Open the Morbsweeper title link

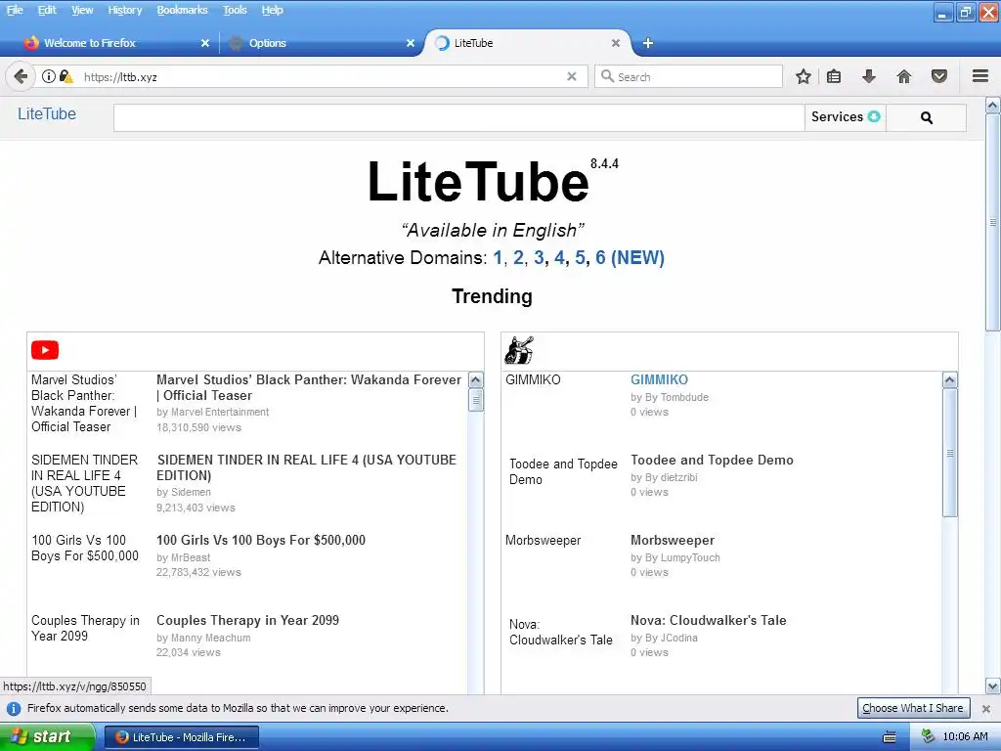673,540
